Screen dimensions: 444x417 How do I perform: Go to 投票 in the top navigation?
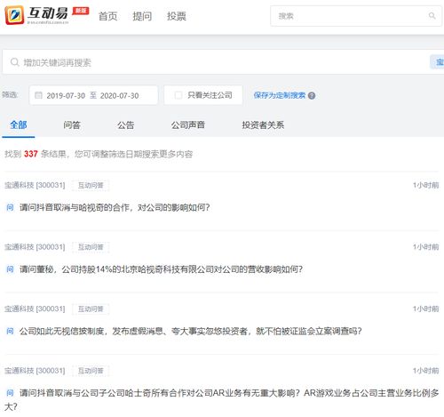(177, 16)
